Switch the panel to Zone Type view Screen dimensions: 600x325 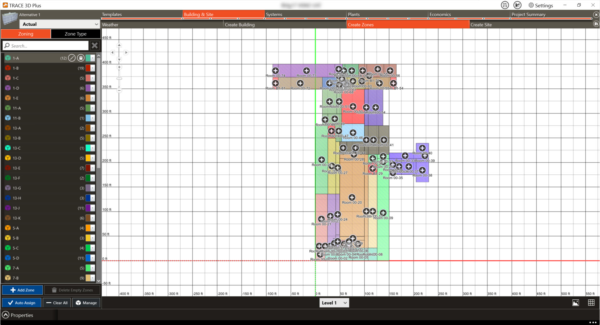click(x=76, y=34)
